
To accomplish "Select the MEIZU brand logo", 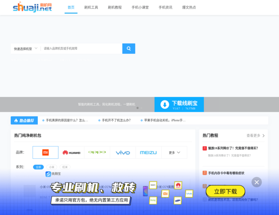I will [x=149, y=152].
